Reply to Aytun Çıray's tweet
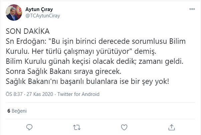Image resolution: width=201 pixels, height=135 pixels. pos(29,127)
